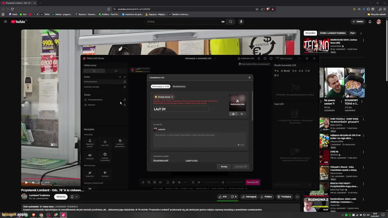The height and width of the screenshot is (218, 388).
Task: Click Zacznij LIVE in the settings dialog
Action: 241,167
